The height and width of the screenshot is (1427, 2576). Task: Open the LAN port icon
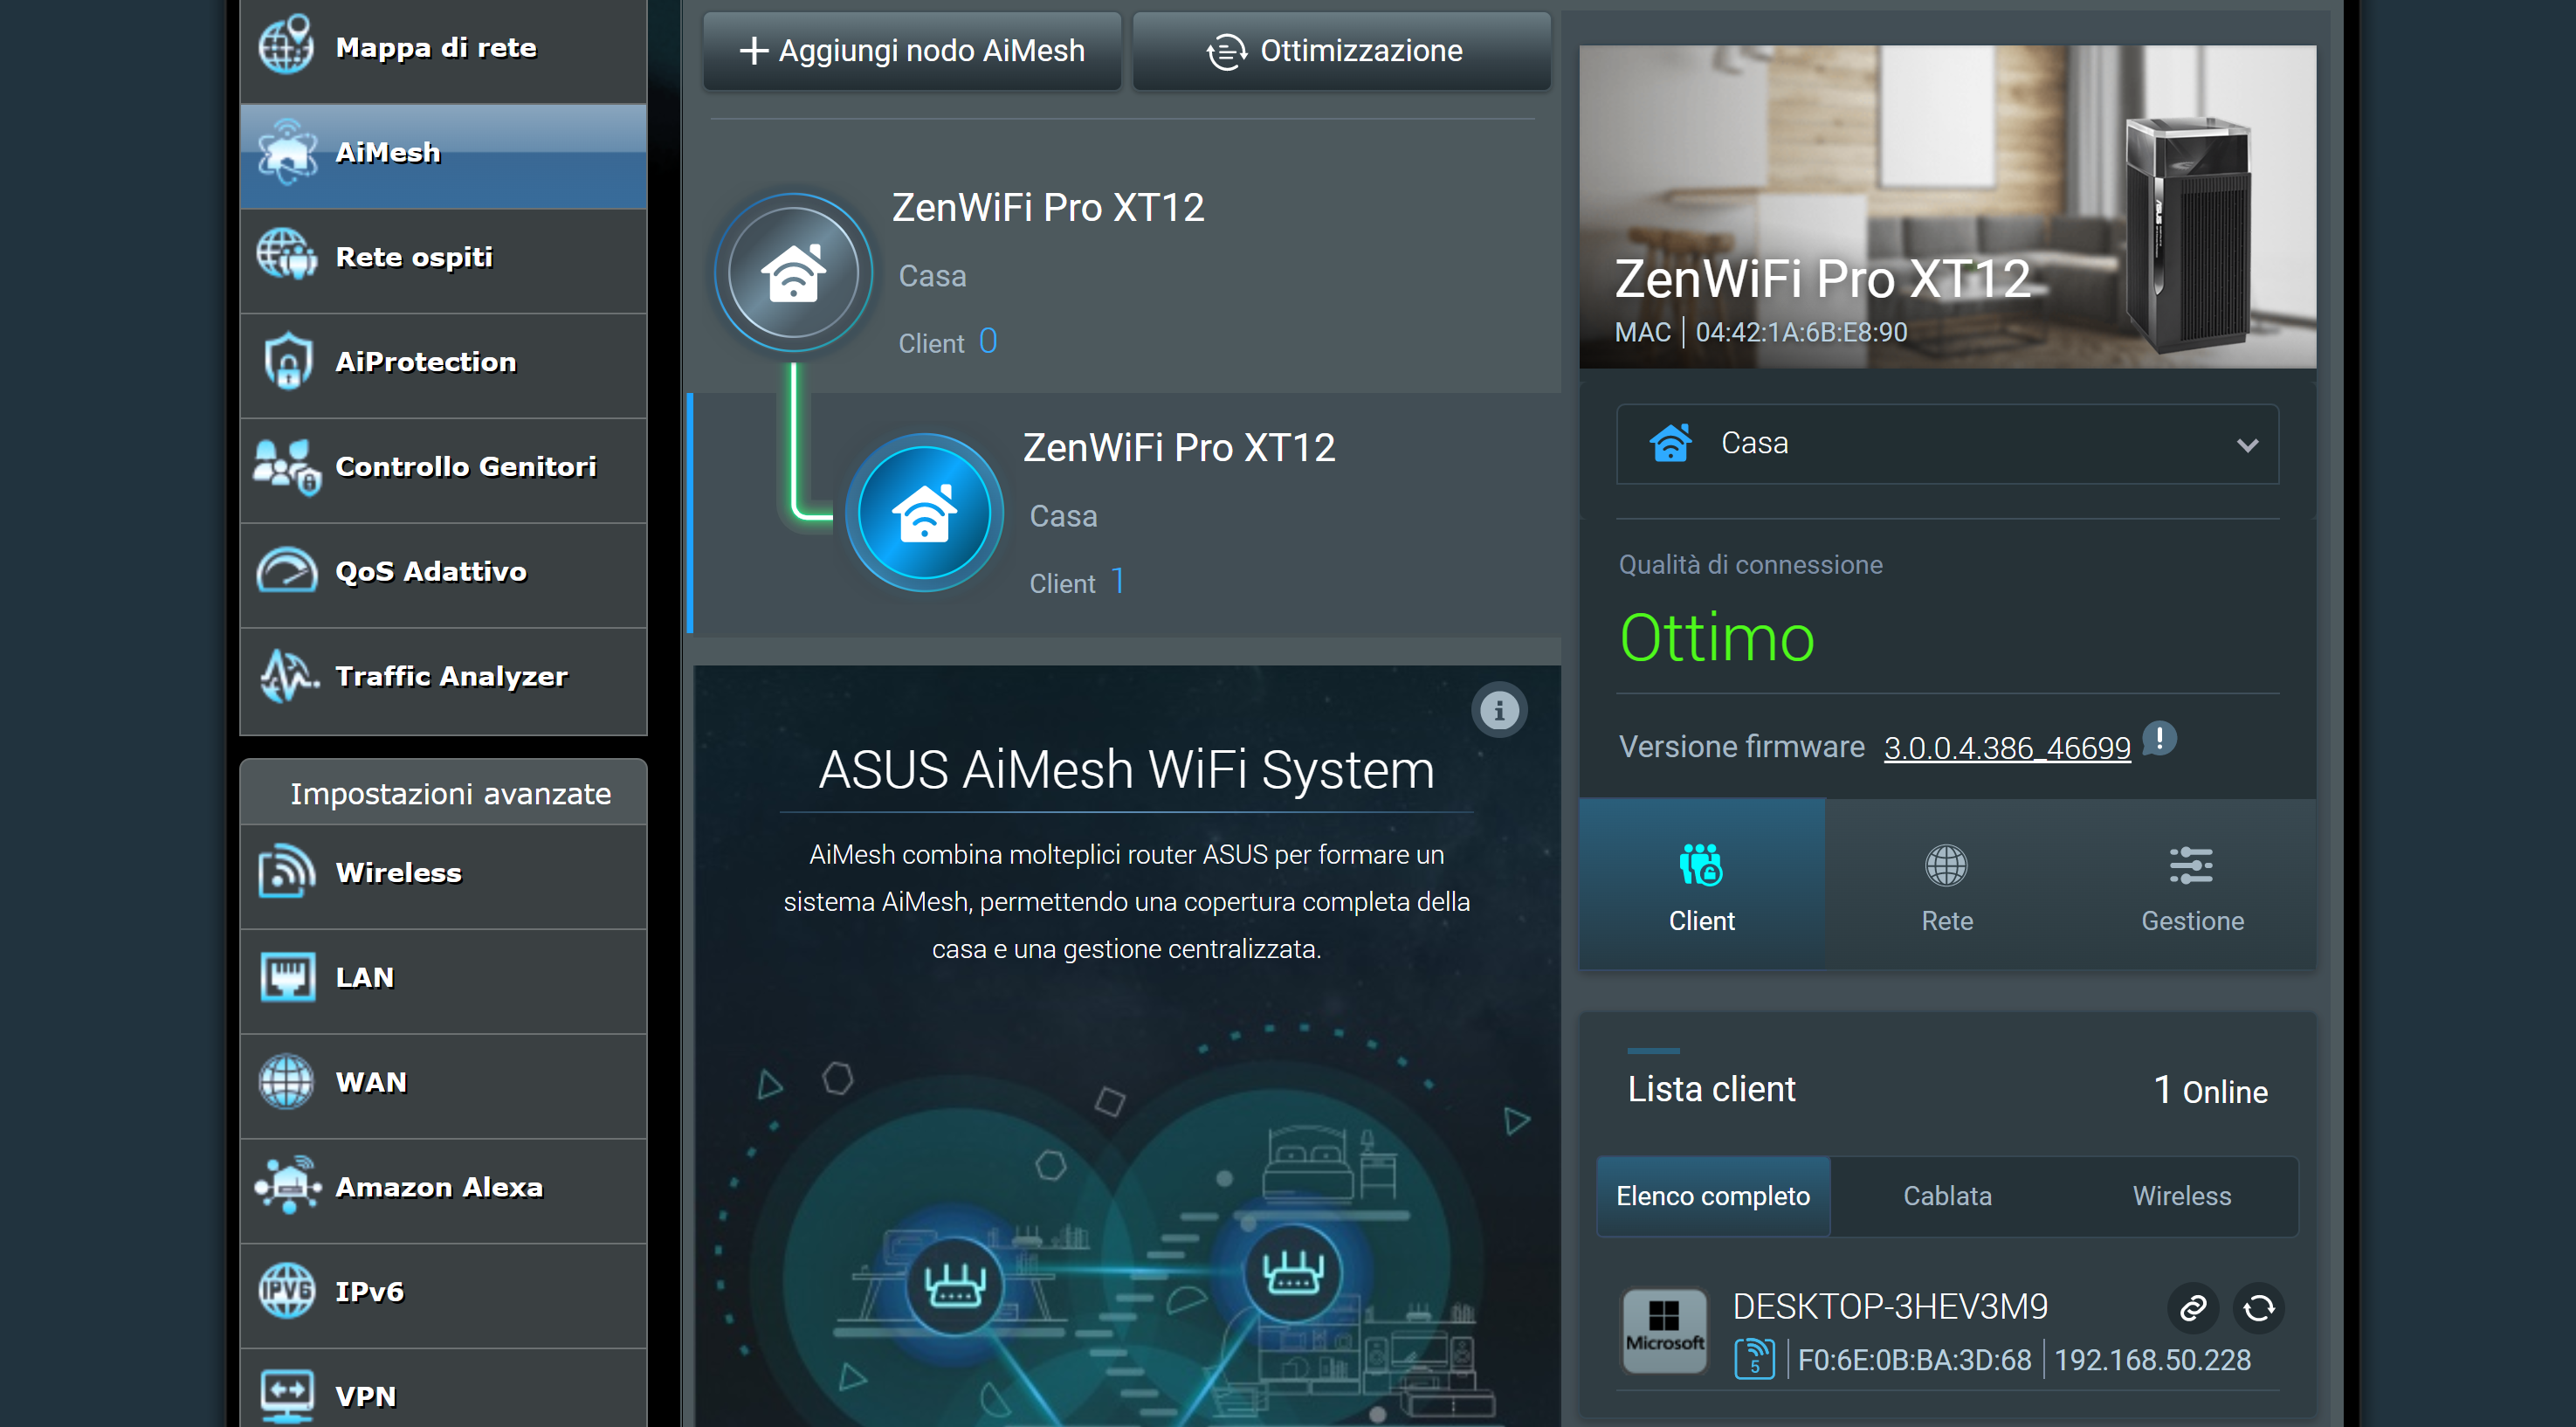[287, 977]
